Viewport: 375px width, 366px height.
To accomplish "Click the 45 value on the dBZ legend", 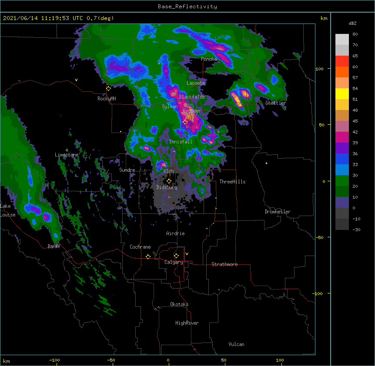I will tap(355, 121).
